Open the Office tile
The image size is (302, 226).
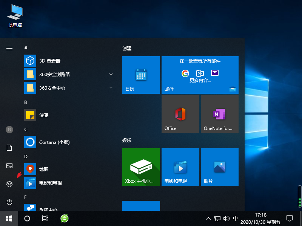(180, 114)
